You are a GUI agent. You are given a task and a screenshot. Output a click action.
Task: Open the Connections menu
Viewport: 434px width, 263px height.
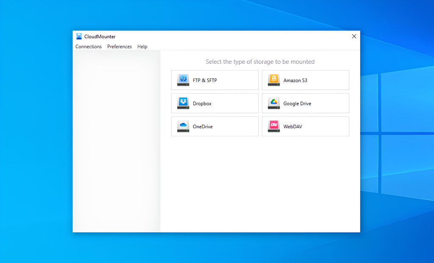[x=89, y=47]
